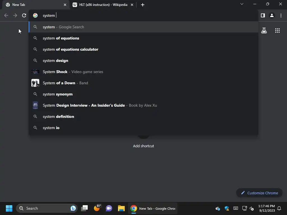This screenshot has height=215, width=287.
Task: Choose 'system definition' suggestion
Action: (143, 117)
